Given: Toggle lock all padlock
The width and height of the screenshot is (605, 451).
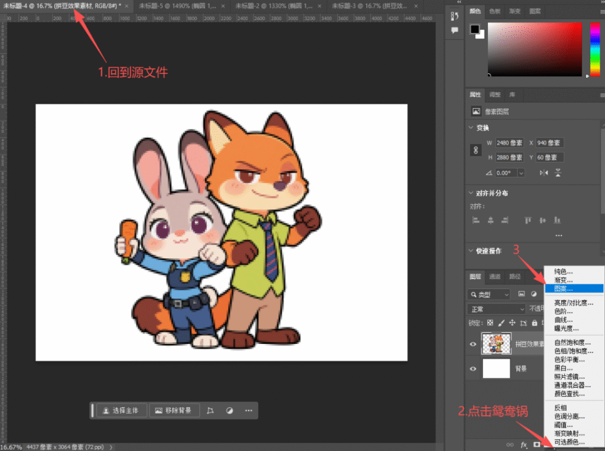Looking at the screenshot, I should pos(534,323).
